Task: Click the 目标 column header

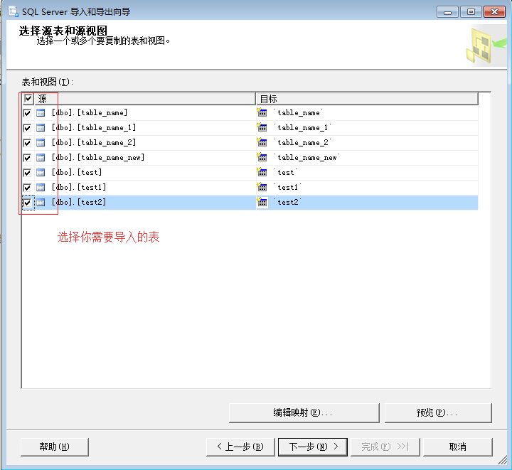Action: point(367,99)
